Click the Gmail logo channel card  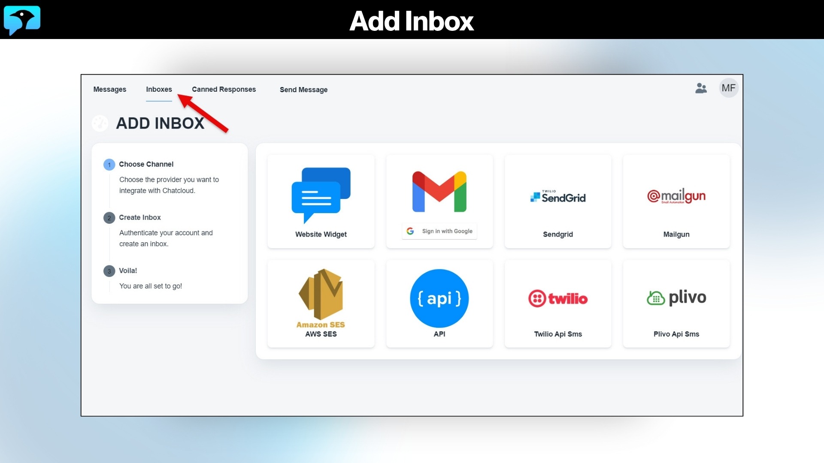click(x=439, y=192)
